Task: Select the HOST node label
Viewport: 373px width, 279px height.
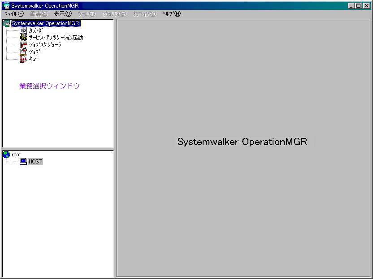Action: (x=35, y=162)
